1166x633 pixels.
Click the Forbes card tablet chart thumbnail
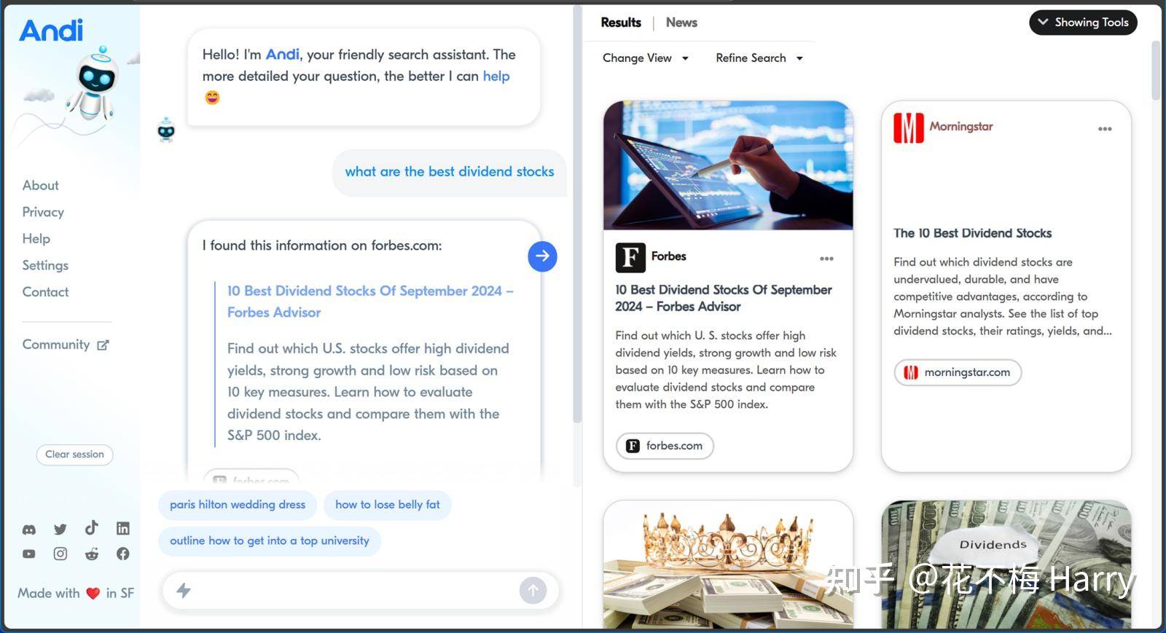click(x=728, y=165)
